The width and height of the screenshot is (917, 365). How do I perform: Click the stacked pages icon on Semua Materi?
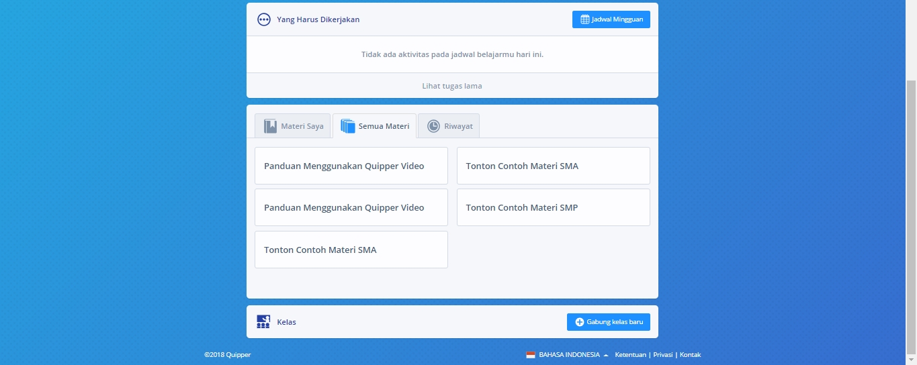(x=347, y=126)
